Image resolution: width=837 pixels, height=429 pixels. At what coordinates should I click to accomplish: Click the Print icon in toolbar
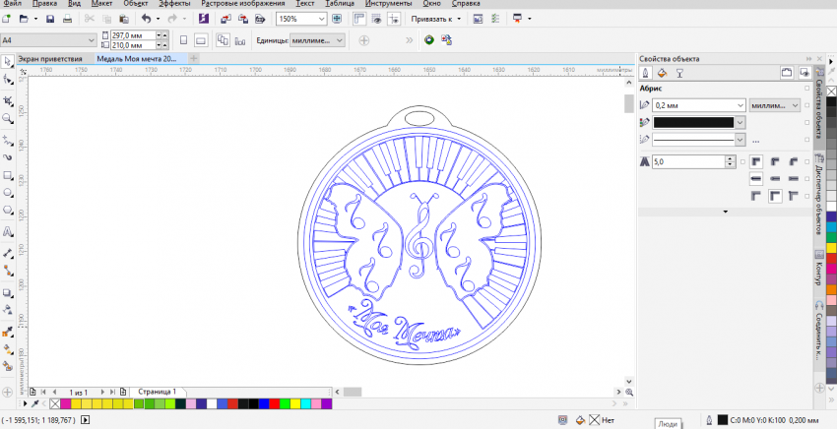(x=66, y=19)
